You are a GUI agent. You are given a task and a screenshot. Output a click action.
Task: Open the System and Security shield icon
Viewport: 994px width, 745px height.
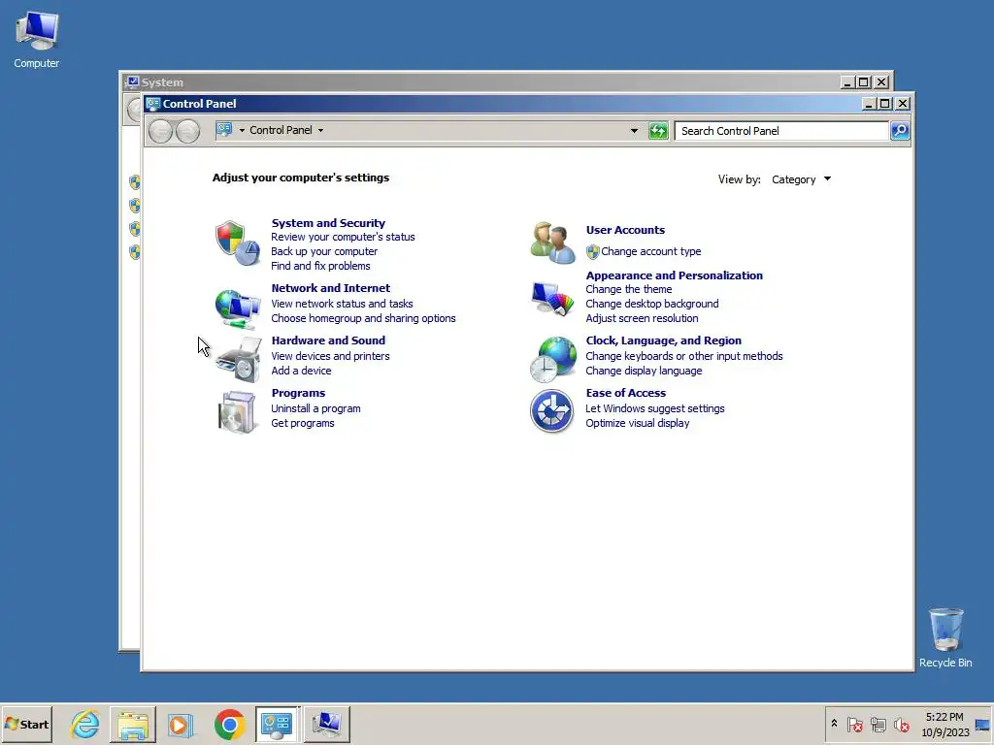[x=237, y=243]
